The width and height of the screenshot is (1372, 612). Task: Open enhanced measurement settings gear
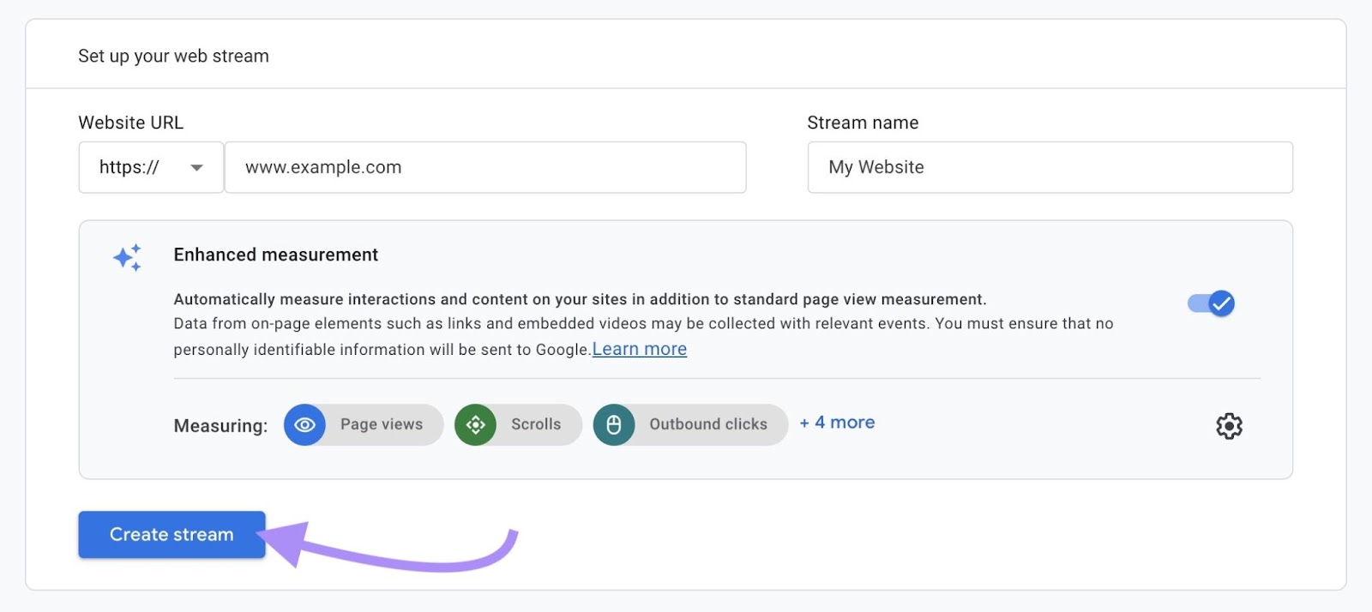tap(1229, 426)
